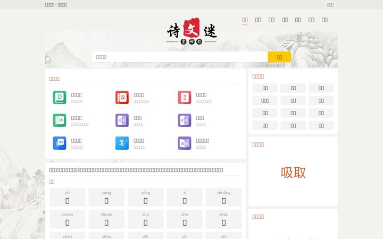Select the character tile labeled zhuāng
The width and height of the screenshot is (383, 239).
pyautogui.click(x=224, y=197)
